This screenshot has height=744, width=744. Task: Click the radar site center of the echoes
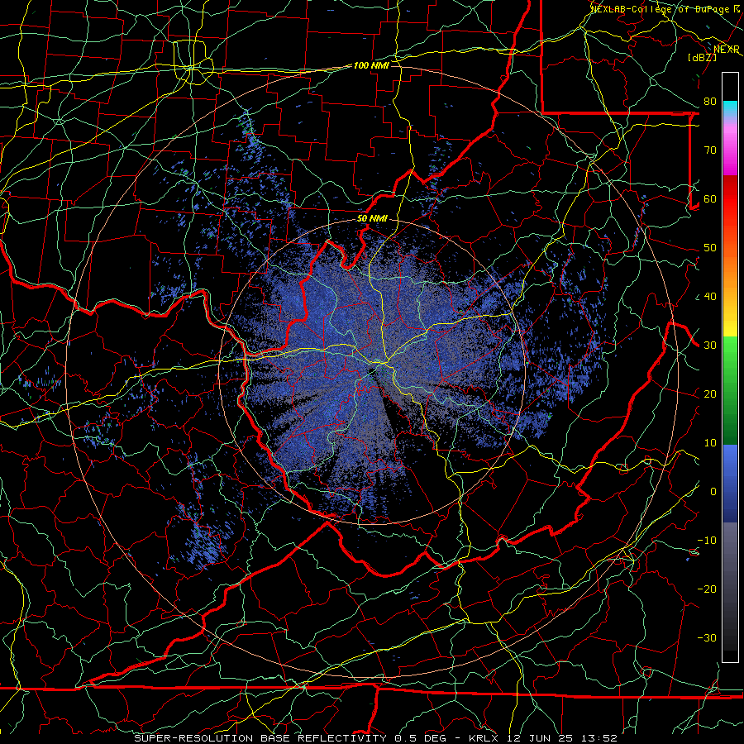(373, 371)
